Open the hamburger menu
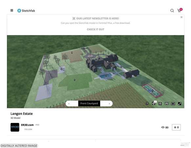This screenshot has width=191, height=148. pyautogui.click(x=12, y=11)
